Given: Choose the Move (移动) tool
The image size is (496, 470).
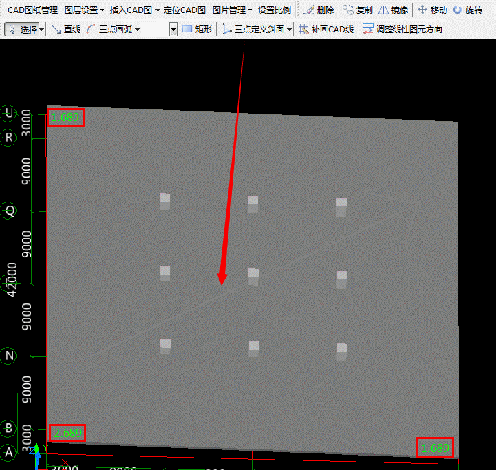Looking at the screenshot, I should (x=433, y=10).
